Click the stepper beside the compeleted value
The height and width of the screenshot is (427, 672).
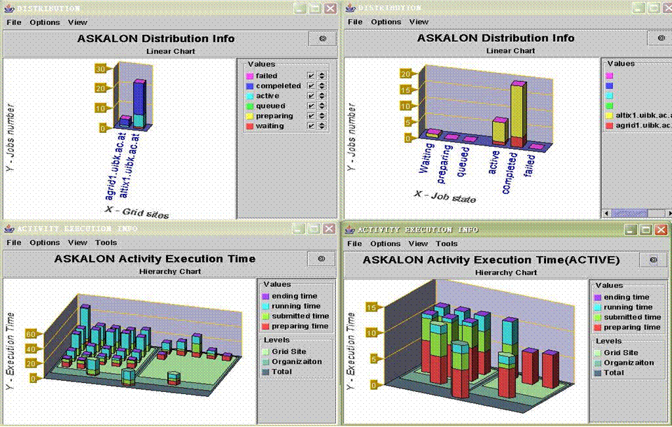coord(322,86)
